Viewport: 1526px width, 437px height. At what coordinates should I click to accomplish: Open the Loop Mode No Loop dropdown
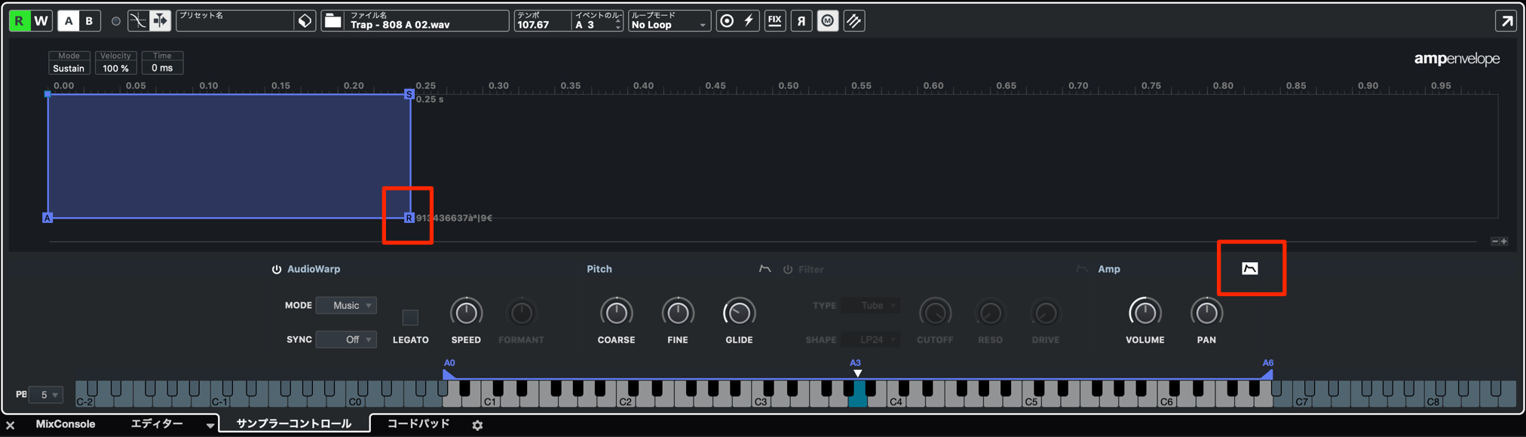click(x=670, y=21)
